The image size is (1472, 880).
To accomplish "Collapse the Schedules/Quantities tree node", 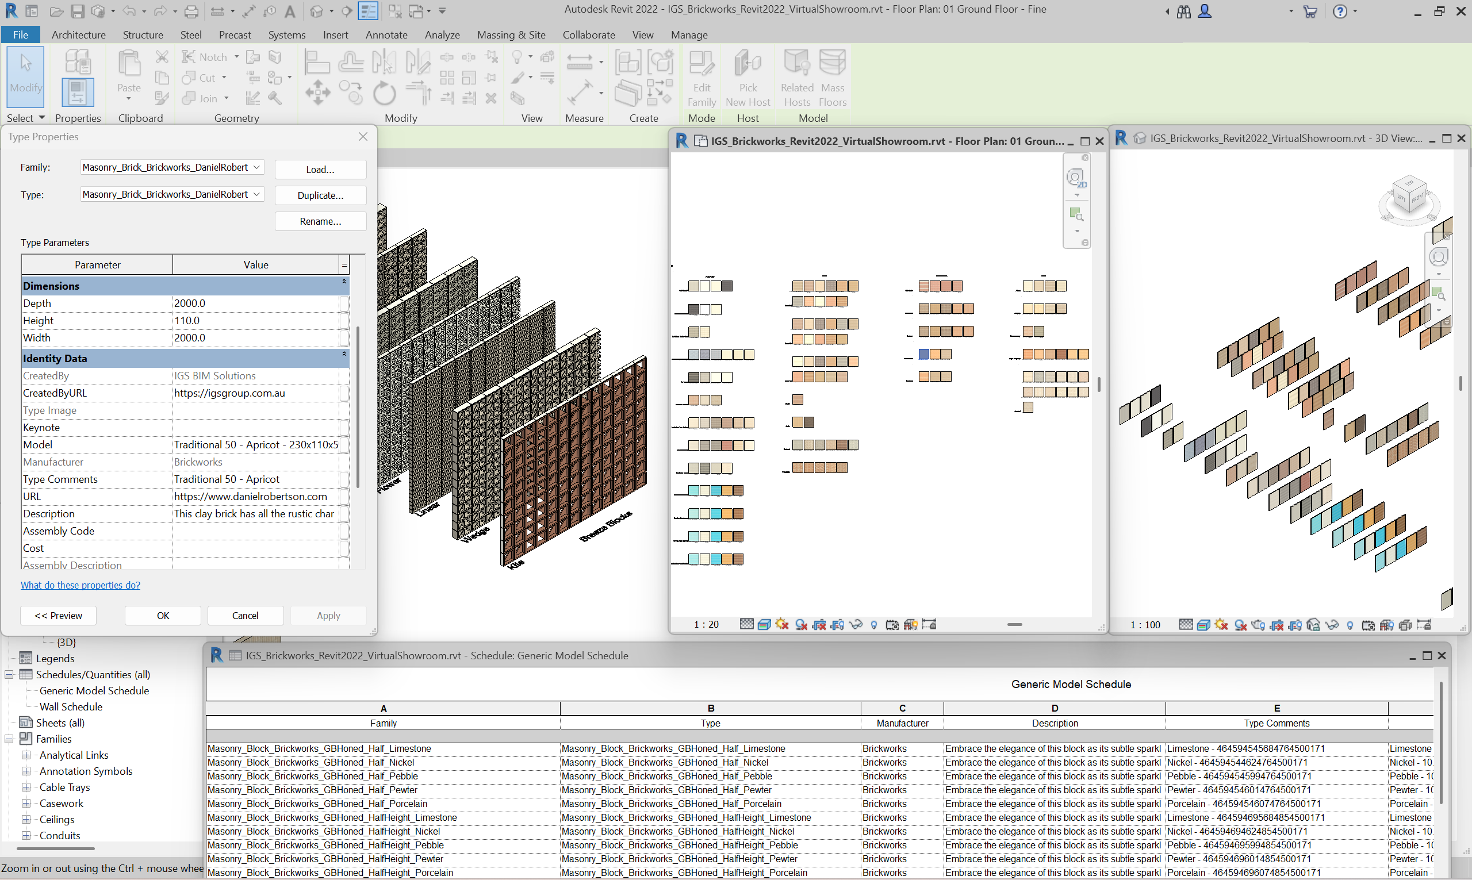I will 10,675.
